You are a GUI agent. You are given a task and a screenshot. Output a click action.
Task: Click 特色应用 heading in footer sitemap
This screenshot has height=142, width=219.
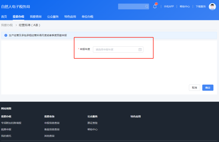coord(136,116)
